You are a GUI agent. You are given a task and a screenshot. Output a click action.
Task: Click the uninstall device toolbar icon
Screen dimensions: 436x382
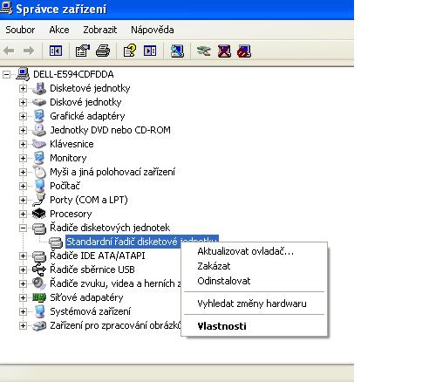[x=224, y=51]
